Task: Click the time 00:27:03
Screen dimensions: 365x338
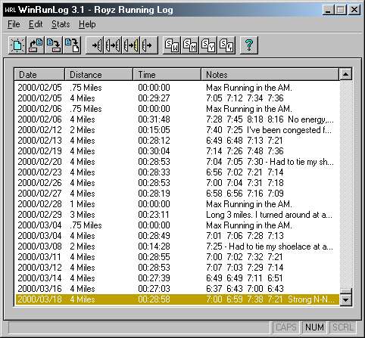Action: (x=154, y=289)
